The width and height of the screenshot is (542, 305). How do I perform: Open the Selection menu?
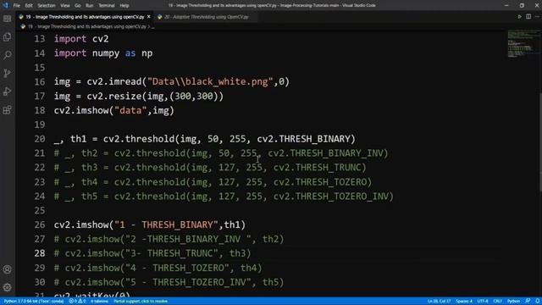pos(47,6)
